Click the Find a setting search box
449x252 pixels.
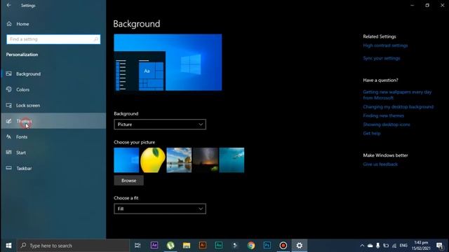coord(53,39)
